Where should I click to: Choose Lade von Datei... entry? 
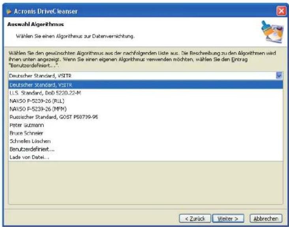click(145, 157)
